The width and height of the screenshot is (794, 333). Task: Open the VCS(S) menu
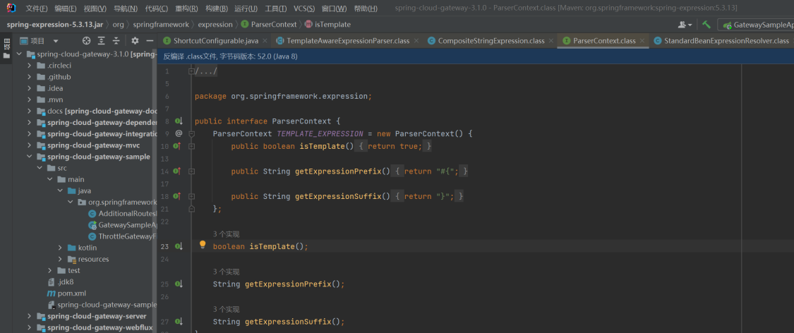(x=303, y=8)
